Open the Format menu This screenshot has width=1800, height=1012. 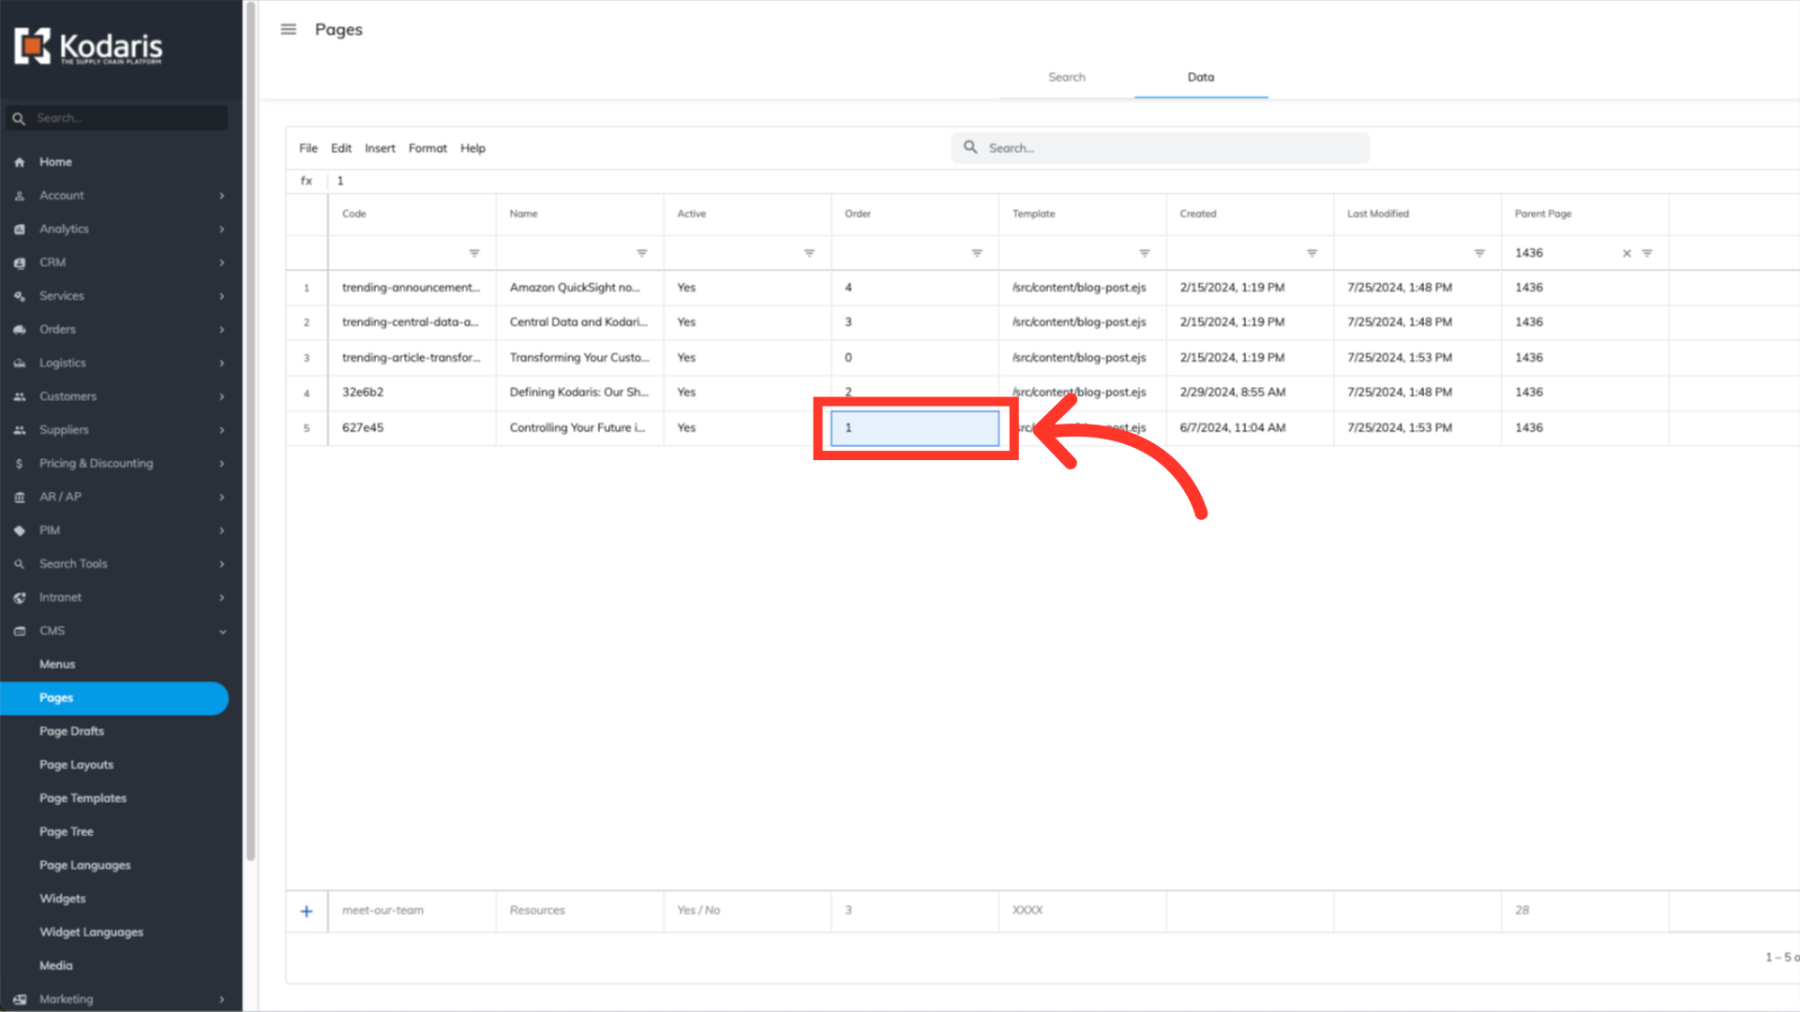click(427, 148)
